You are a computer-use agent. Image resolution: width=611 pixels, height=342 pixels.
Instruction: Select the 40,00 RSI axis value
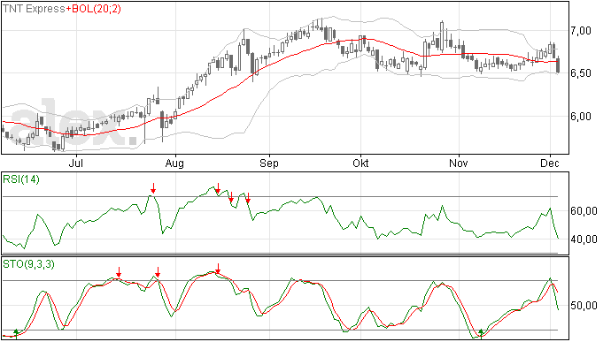584,239
